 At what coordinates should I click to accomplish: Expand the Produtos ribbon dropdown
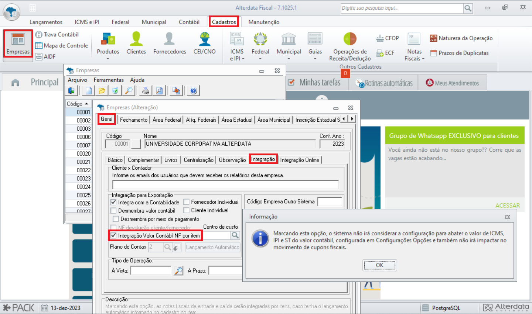point(108,58)
